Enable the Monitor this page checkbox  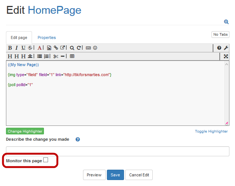[x=45, y=160]
